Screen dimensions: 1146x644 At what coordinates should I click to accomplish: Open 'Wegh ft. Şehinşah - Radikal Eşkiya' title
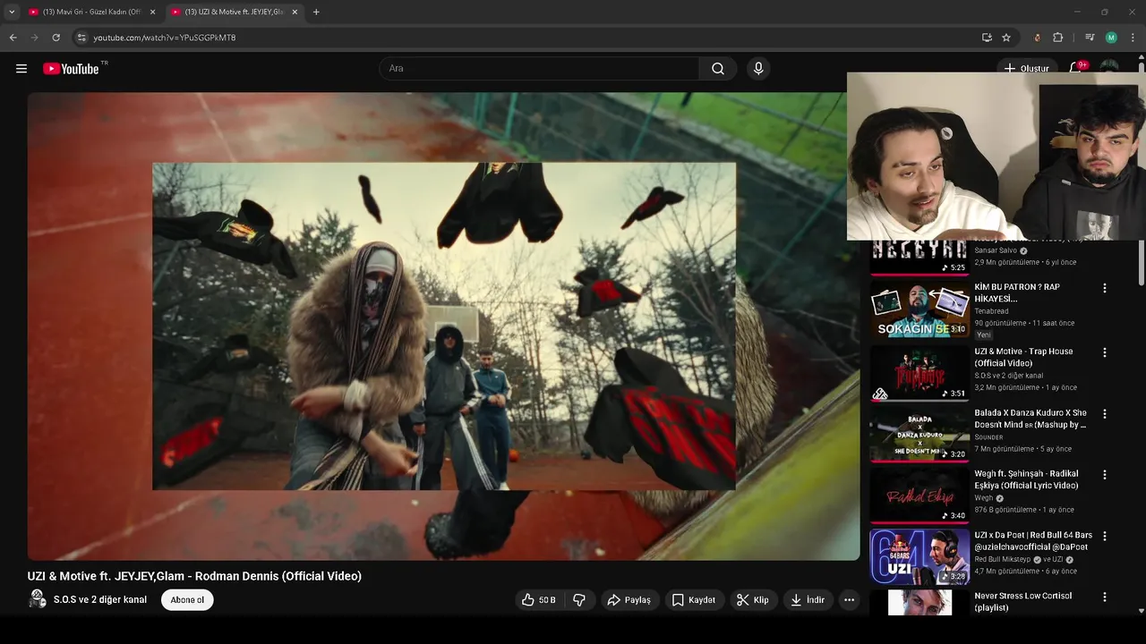click(x=1026, y=479)
